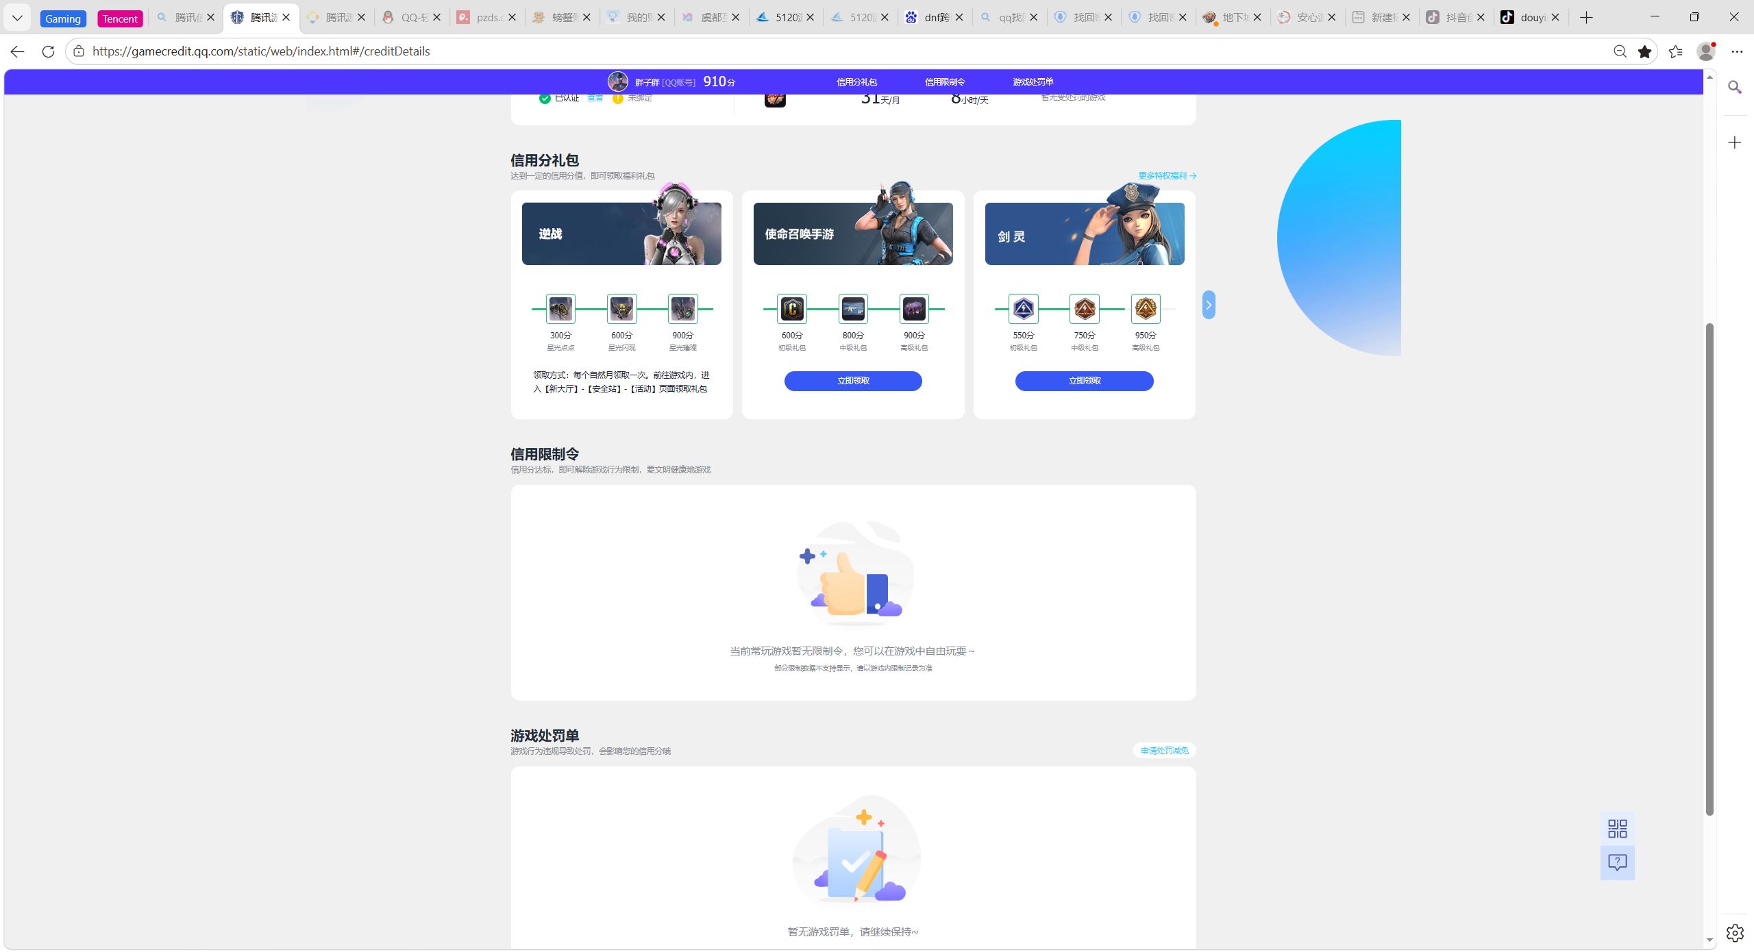Viewport: 1754px width, 952px height.
Task: Click 申请处罚减免 link
Action: [1164, 751]
